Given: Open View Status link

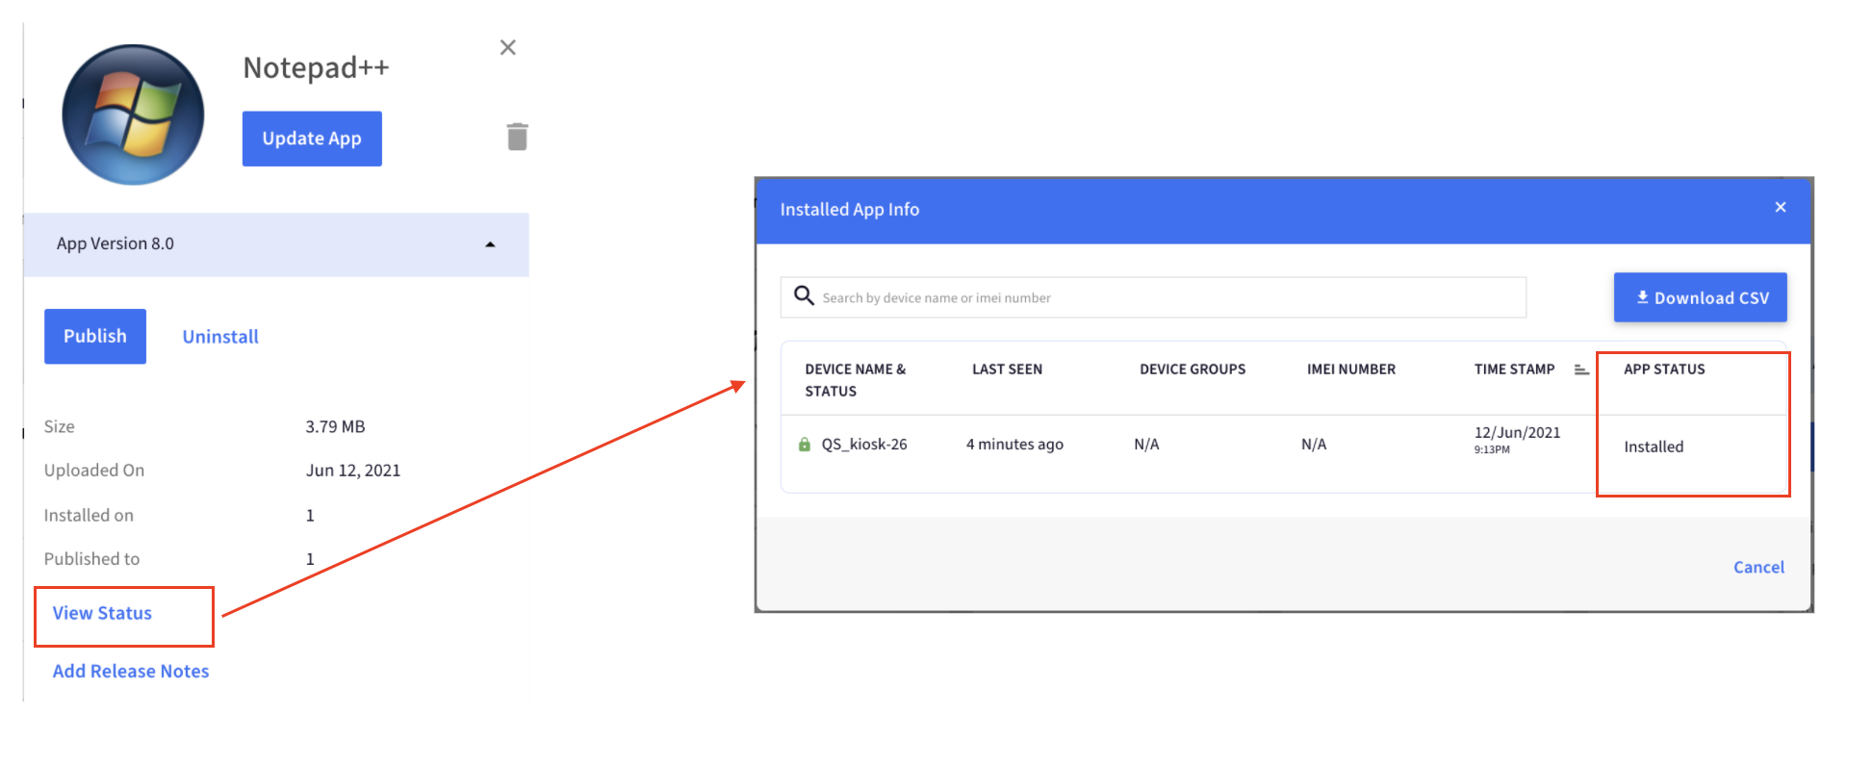Looking at the screenshot, I should tap(102, 613).
